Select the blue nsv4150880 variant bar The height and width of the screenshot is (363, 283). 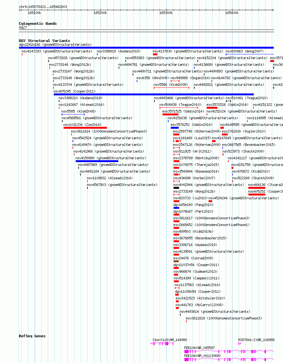(97, 161)
